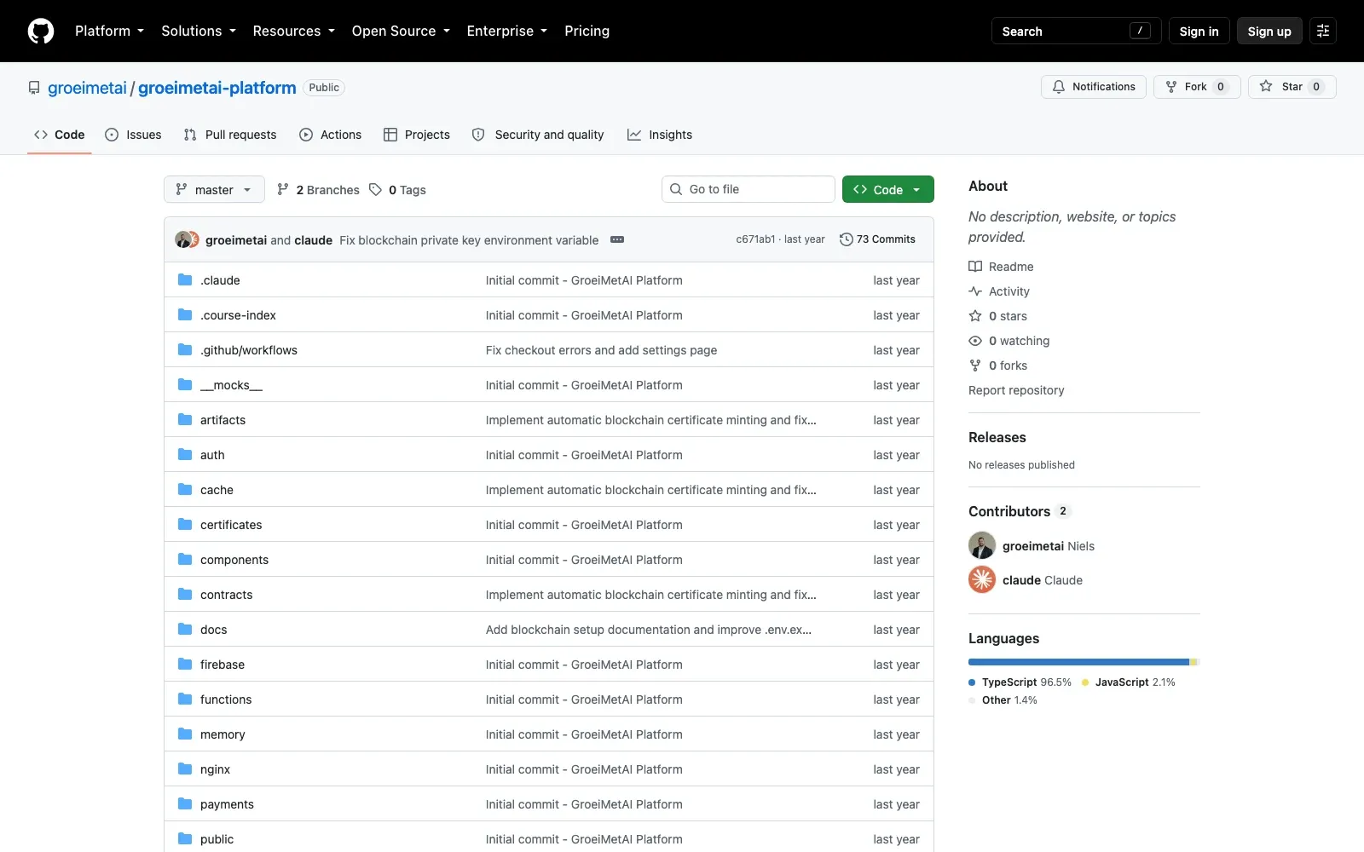Open the Security and quality tab
The image size is (1364, 852).
coord(538,135)
